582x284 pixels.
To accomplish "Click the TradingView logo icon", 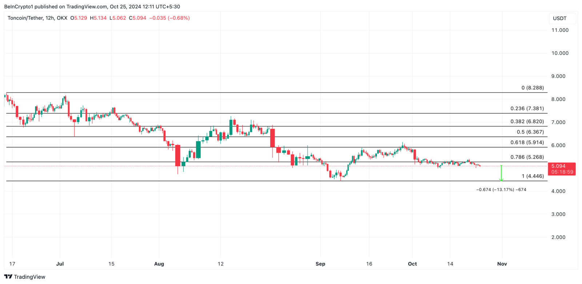I will 8,277.
